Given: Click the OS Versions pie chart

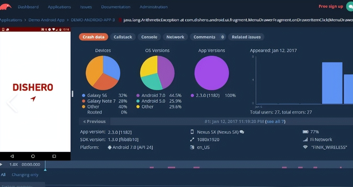Looking at the screenshot, I should [157, 73].
